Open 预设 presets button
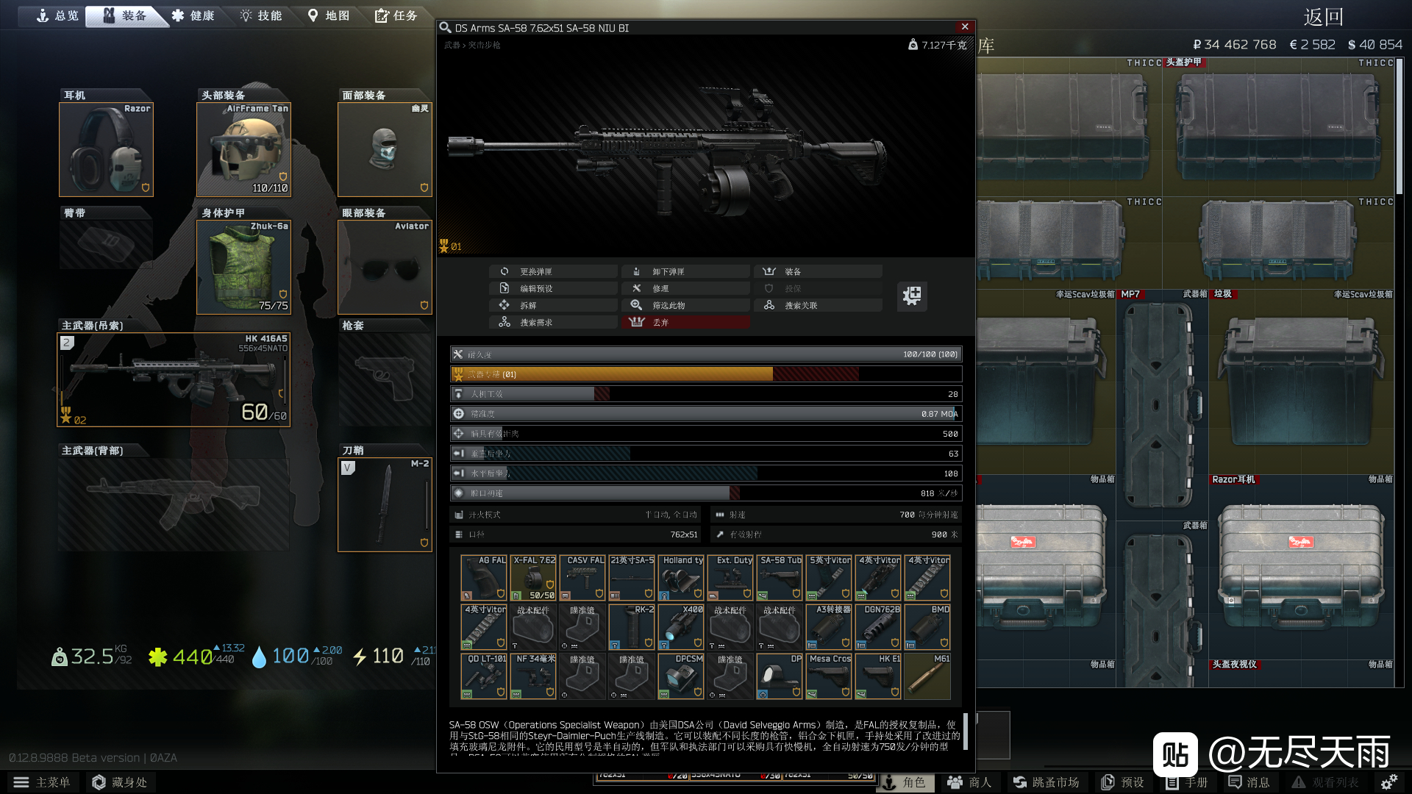 [x=1123, y=782]
